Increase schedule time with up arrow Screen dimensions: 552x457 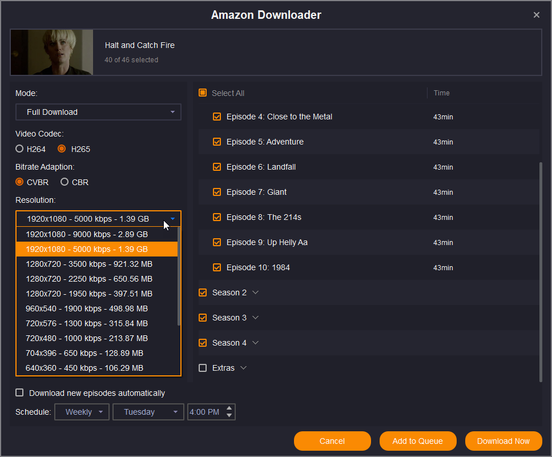click(229, 408)
